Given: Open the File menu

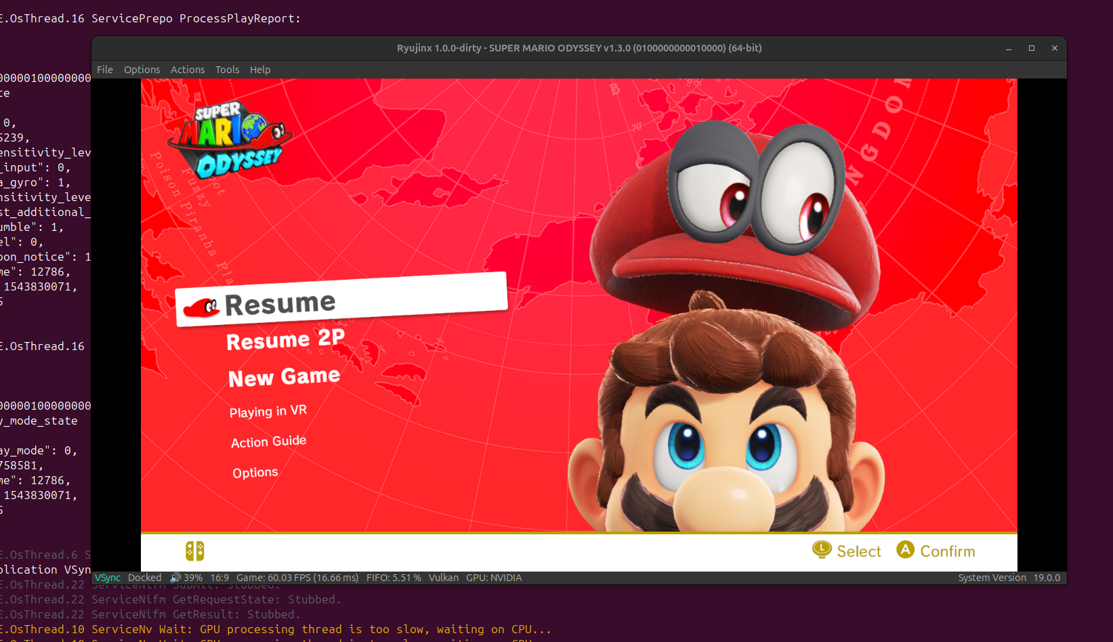Looking at the screenshot, I should (x=105, y=70).
